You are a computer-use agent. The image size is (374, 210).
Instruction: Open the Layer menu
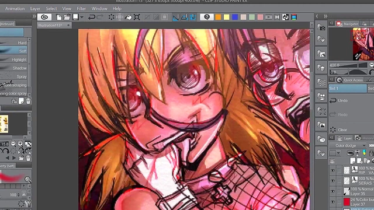pos(35,9)
